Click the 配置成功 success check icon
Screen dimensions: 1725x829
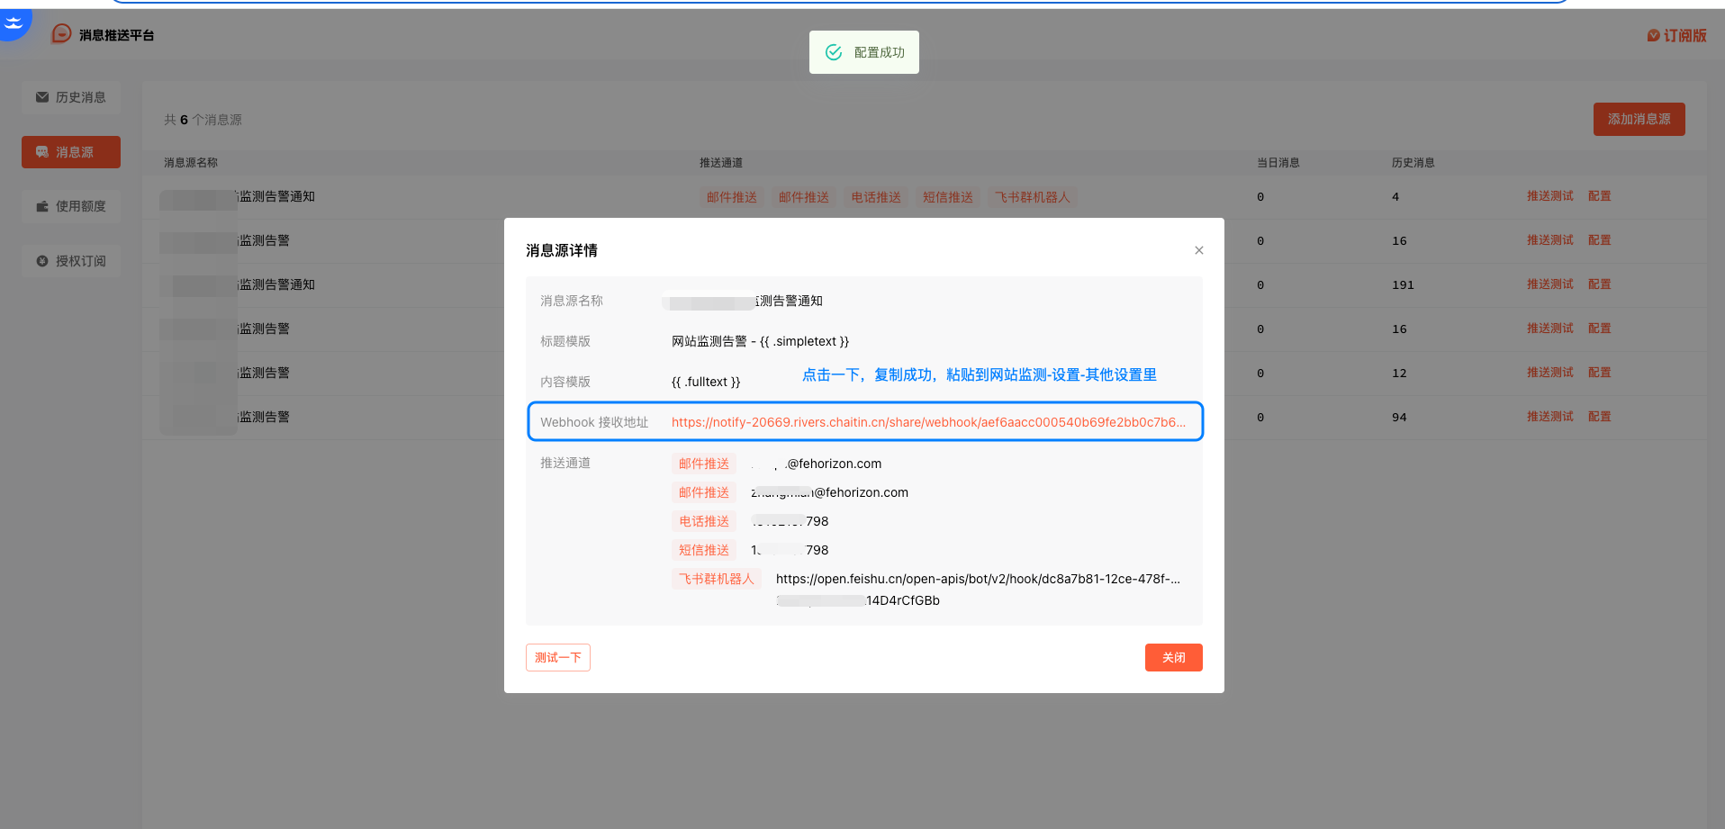point(834,52)
